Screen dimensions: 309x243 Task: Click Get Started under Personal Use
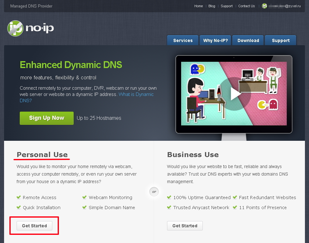point(34,226)
